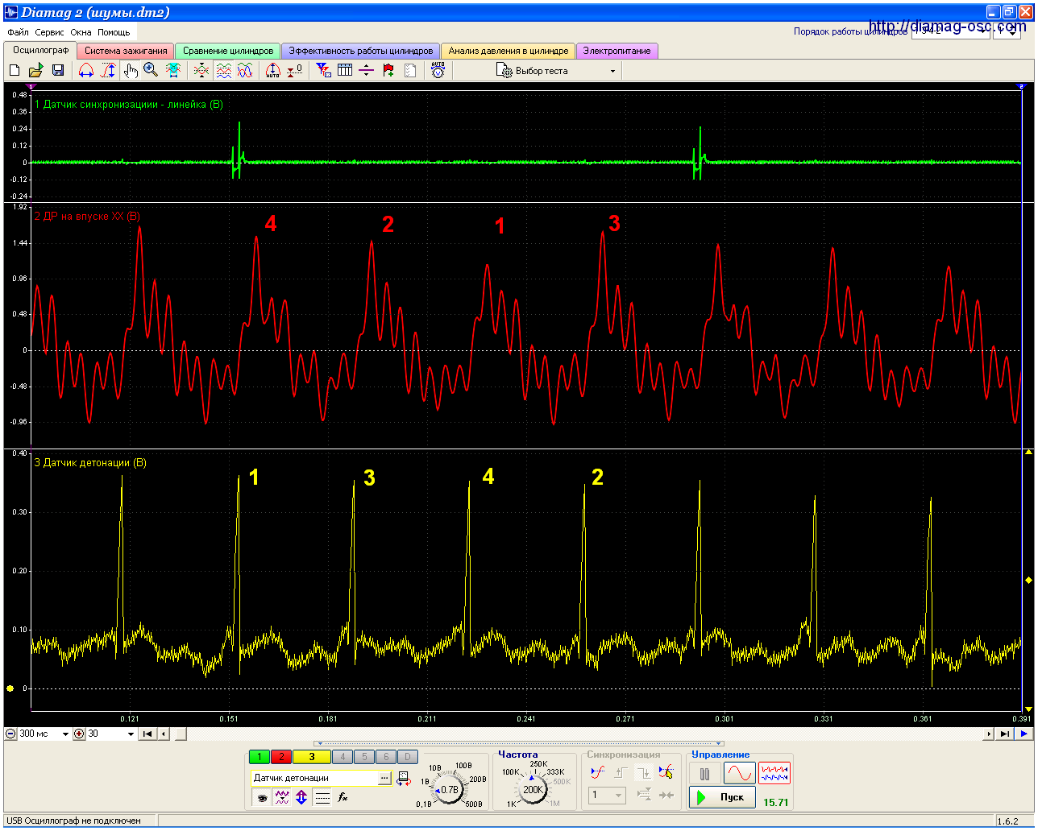The image size is (1038, 831).
Task: Toggle yellow channel 3 button
Action: (x=312, y=757)
